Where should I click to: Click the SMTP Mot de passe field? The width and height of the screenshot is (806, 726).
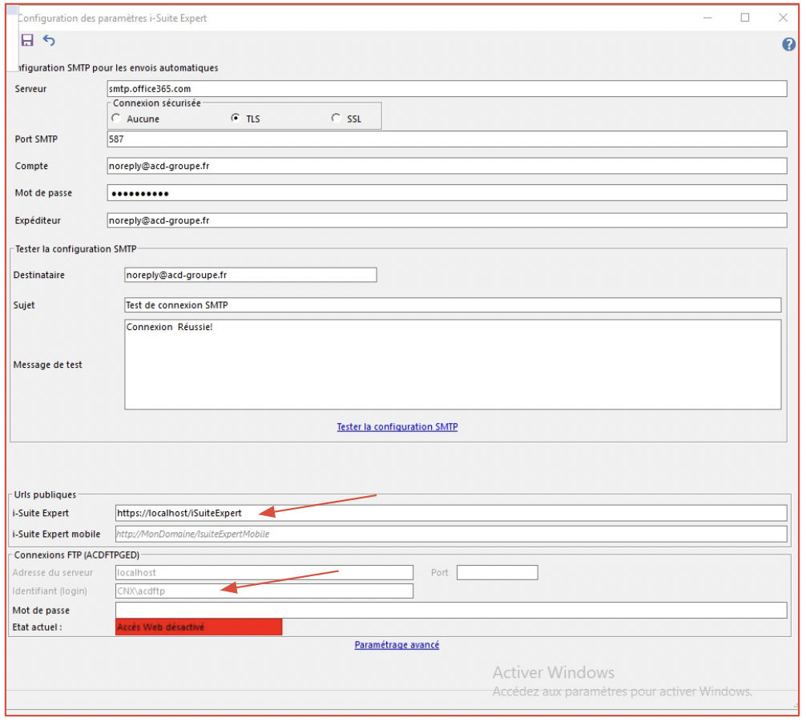point(447,193)
